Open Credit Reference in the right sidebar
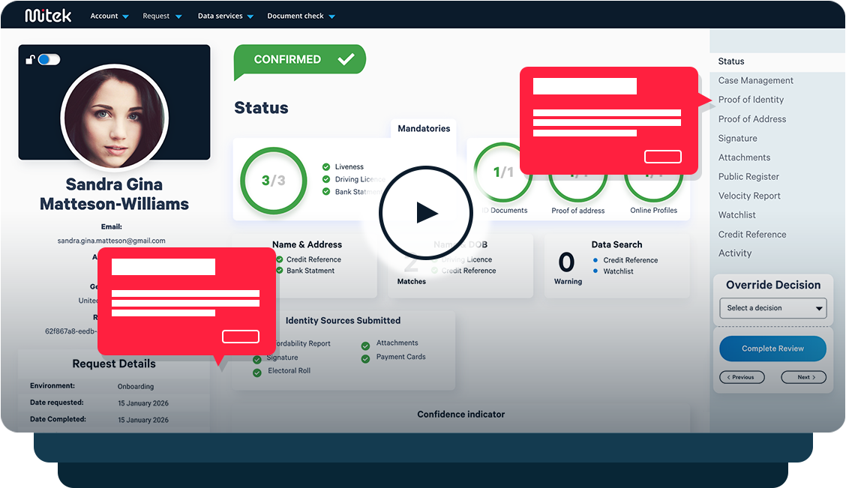Image resolution: width=846 pixels, height=488 pixels. click(x=752, y=235)
